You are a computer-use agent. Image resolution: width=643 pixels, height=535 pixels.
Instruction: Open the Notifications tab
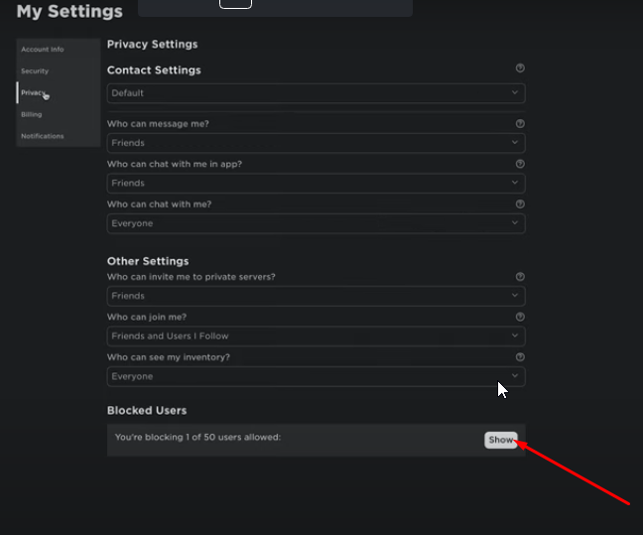[x=59, y=136]
